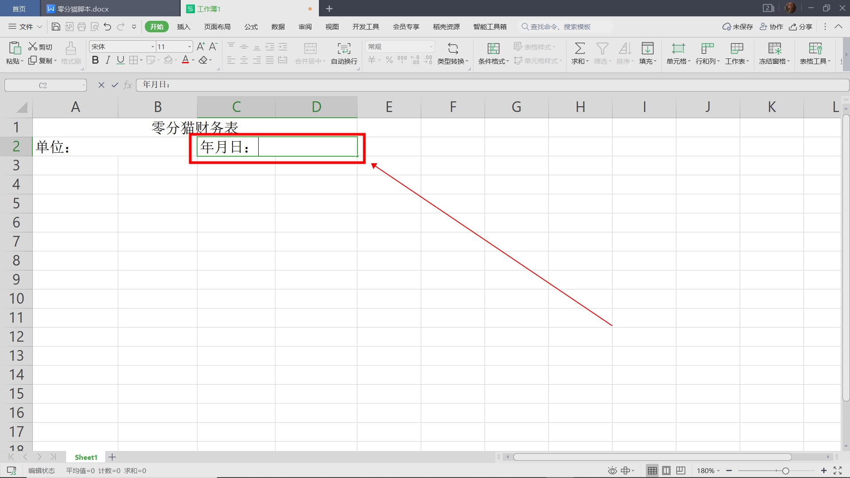This screenshot has width=850, height=478.
Task: Click the Collaborate (协作) button
Action: (772, 27)
